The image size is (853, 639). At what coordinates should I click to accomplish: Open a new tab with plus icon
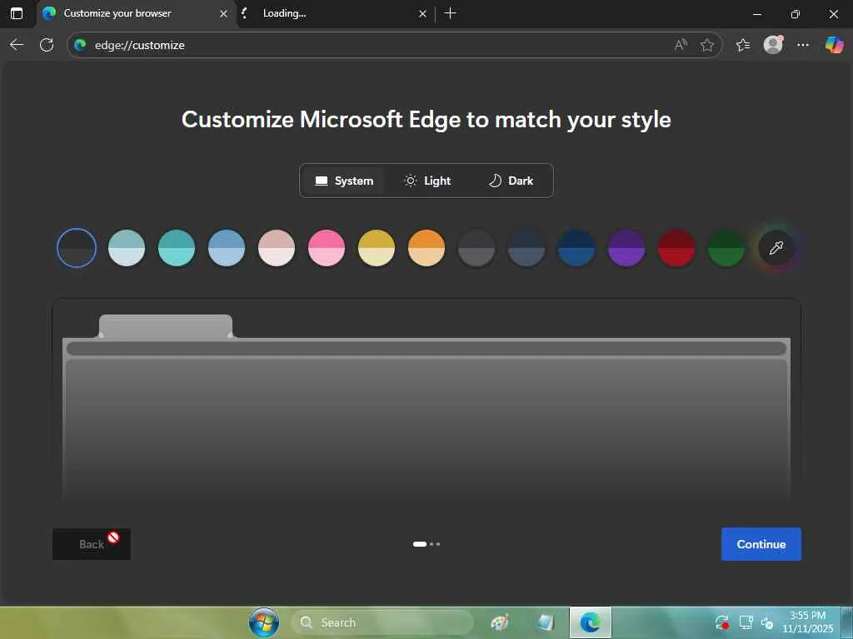pyautogui.click(x=451, y=13)
